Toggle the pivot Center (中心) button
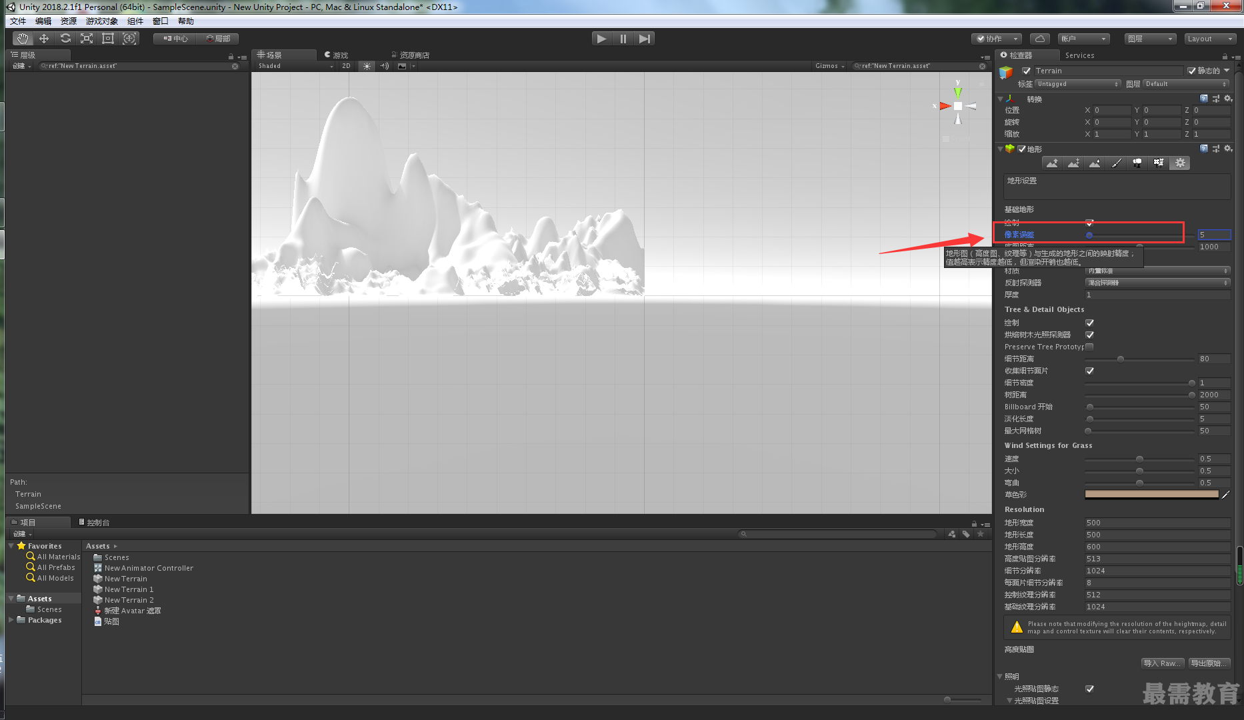The height and width of the screenshot is (720, 1244). tap(175, 39)
